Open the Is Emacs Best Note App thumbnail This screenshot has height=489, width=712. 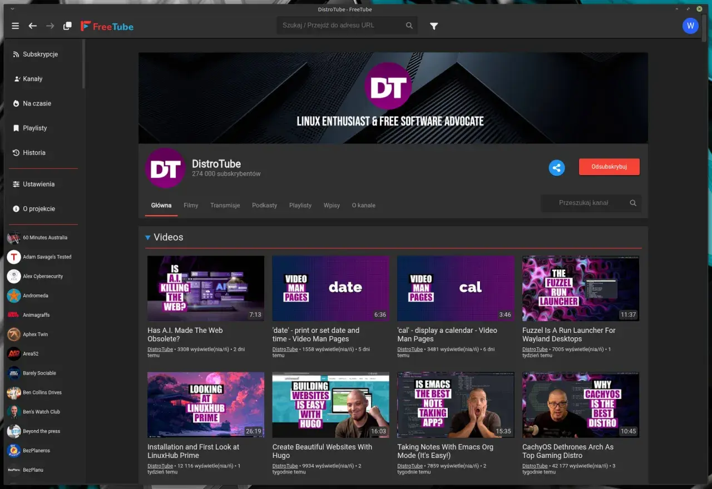456,405
